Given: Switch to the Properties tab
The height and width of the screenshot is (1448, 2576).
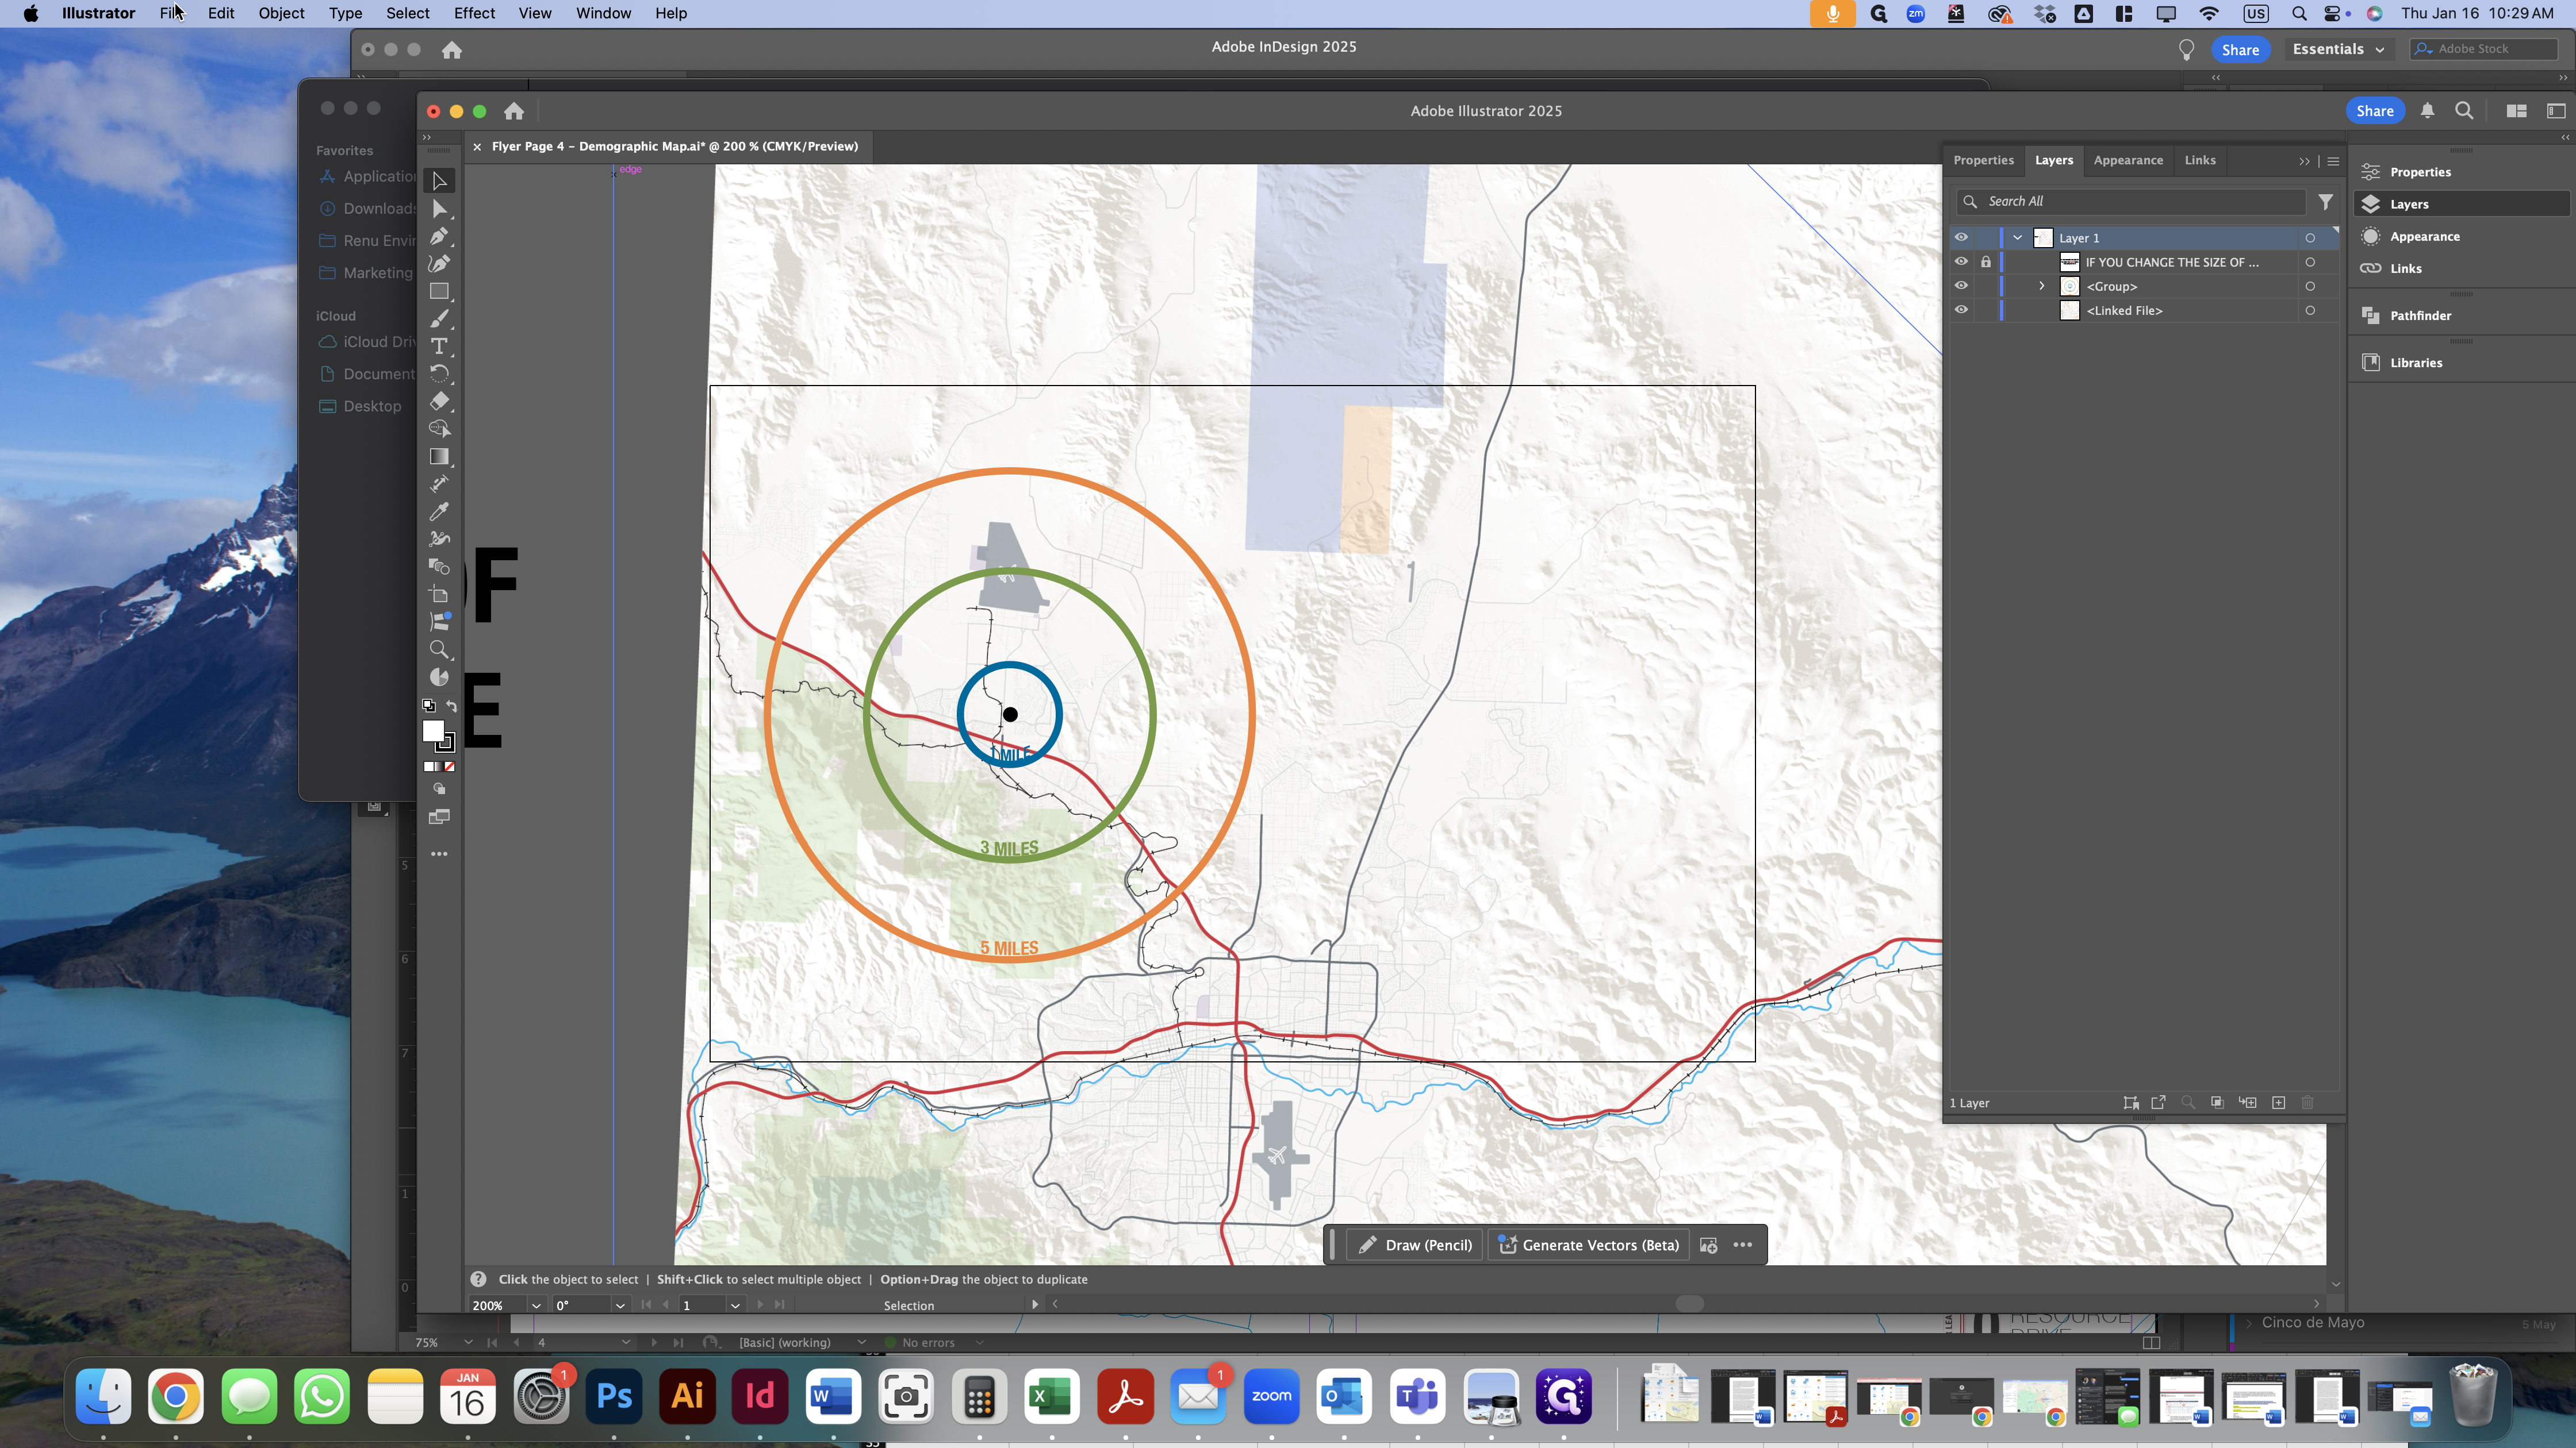Looking at the screenshot, I should tap(1983, 160).
